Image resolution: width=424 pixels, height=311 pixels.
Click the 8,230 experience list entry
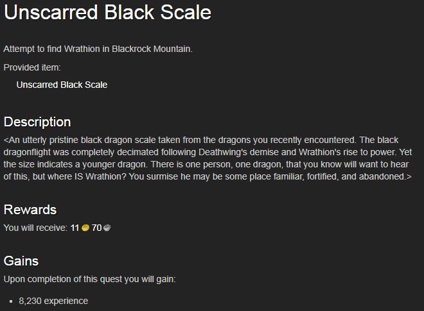pos(53,301)
